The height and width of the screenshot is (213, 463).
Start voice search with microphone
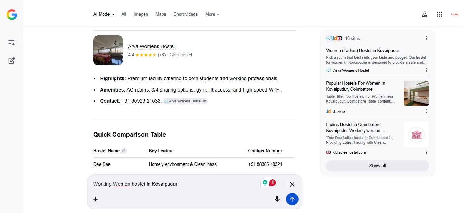point(277,199)
